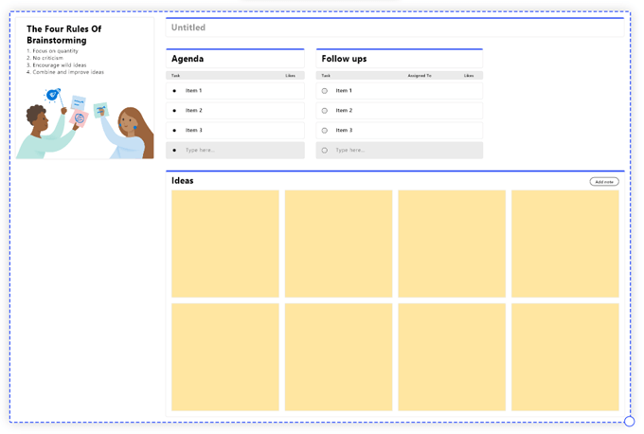Click the Untitled title field

tap(395, 27)
